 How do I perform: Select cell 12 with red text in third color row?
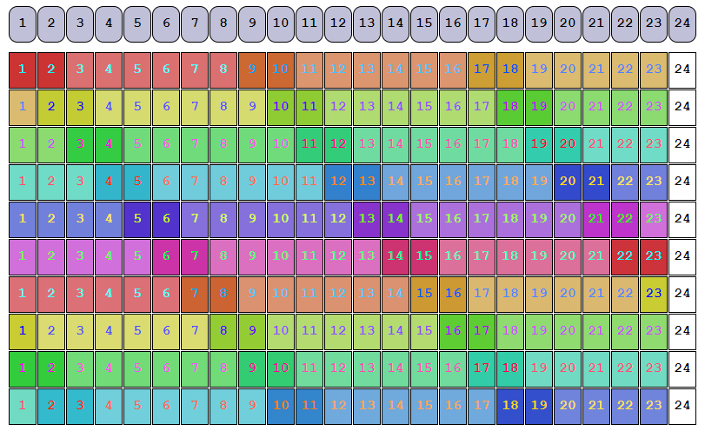coord(338,144)
